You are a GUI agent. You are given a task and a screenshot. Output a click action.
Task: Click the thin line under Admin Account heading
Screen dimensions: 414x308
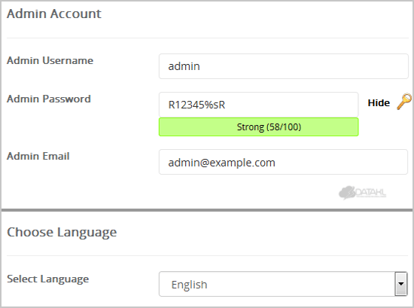(208, 38)
